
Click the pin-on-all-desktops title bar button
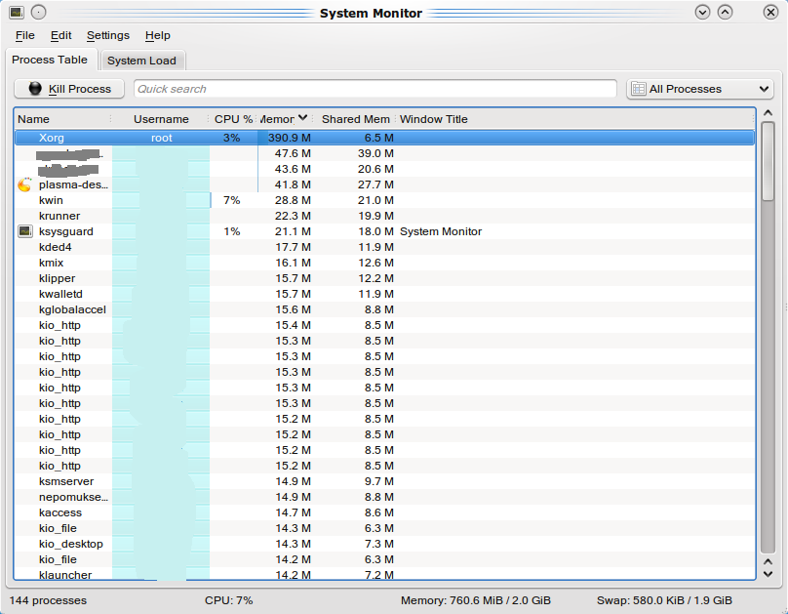(38, 13)
